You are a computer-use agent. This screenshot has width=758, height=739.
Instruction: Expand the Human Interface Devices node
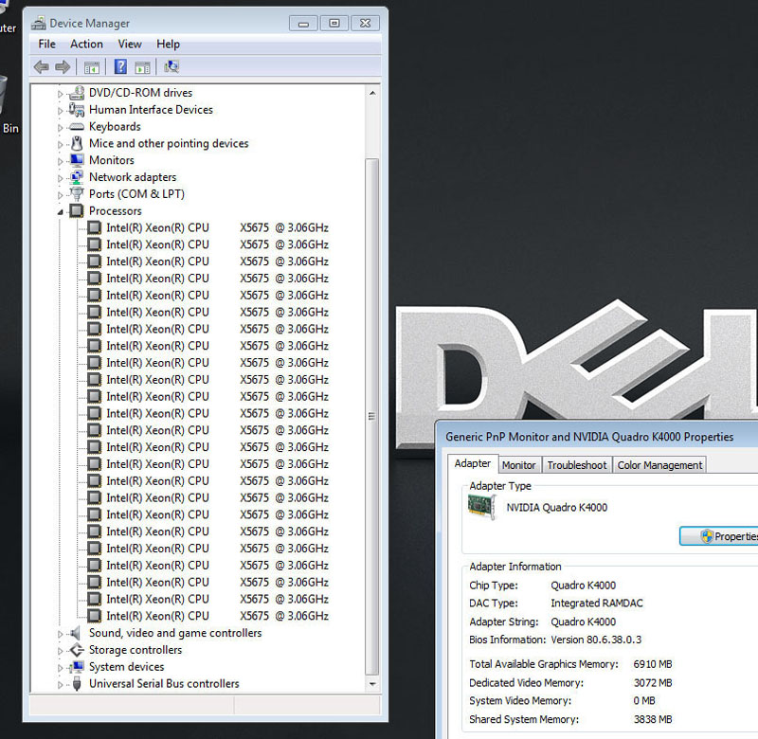pos(60,111)
